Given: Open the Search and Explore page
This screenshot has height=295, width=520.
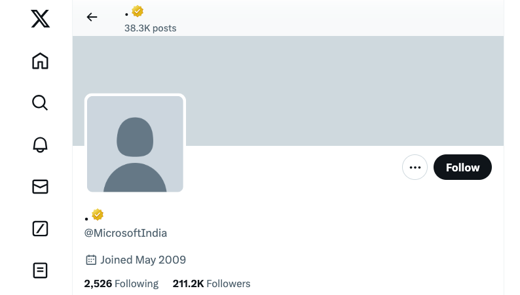Looking at the screenshot, I should 40,103.
